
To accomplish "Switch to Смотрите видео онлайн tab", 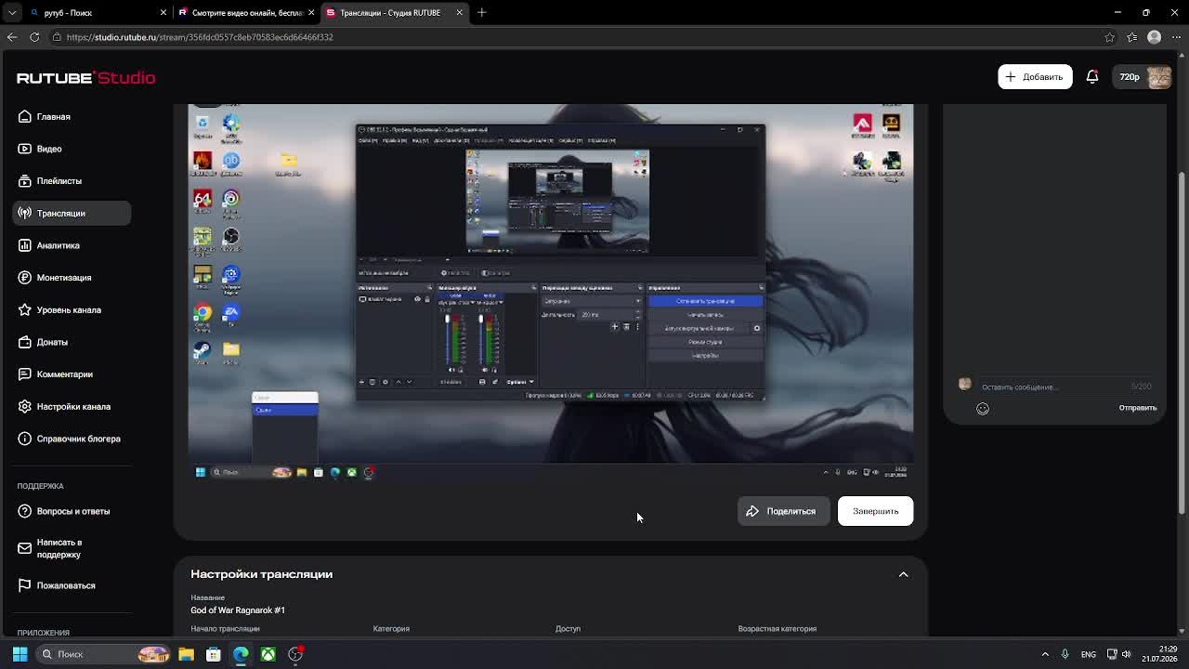I will (246, 13).
